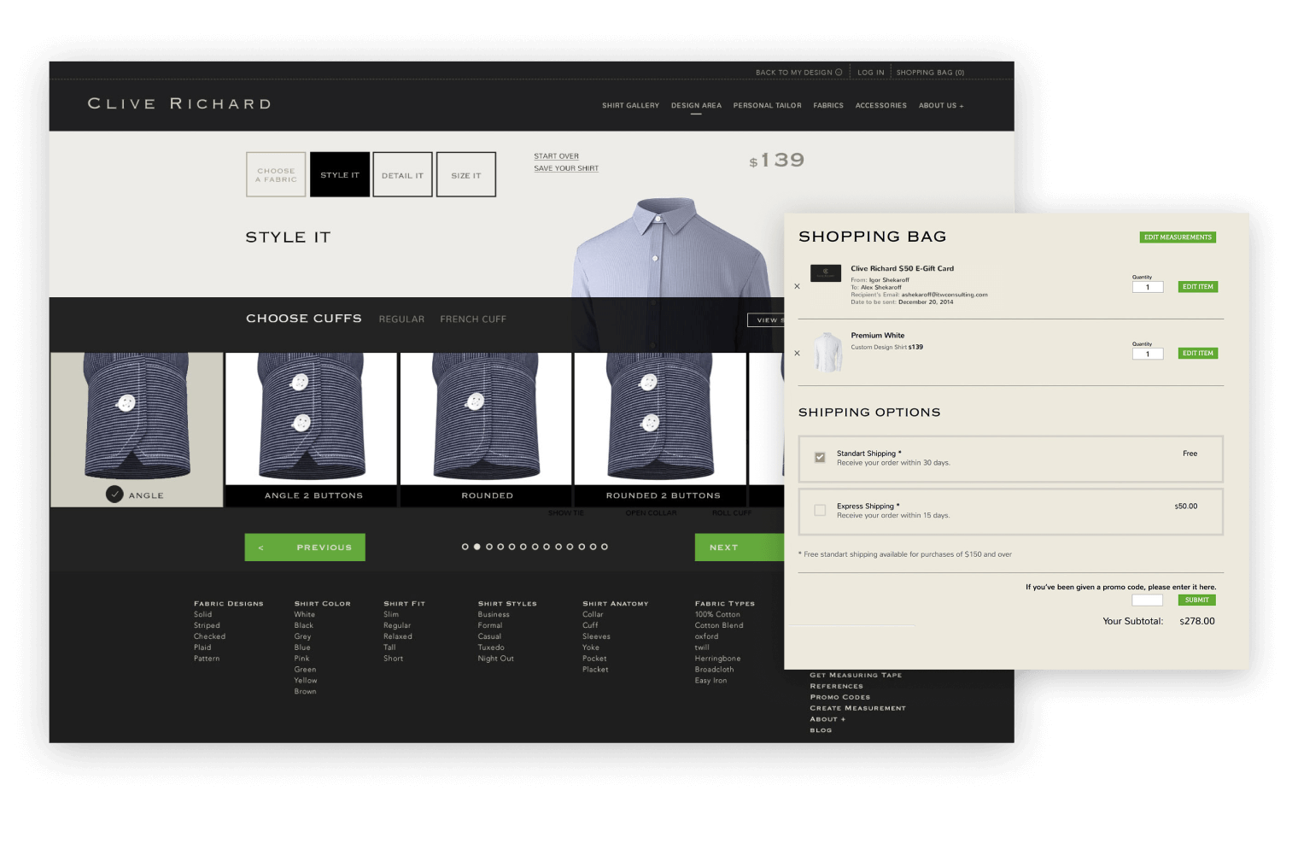Select the Angle cuff checkmark icon
The image size is (1298, 861).
[116, 494]
